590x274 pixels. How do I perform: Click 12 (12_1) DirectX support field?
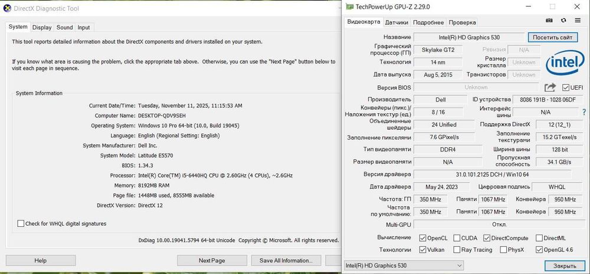(x=559, y=124)
